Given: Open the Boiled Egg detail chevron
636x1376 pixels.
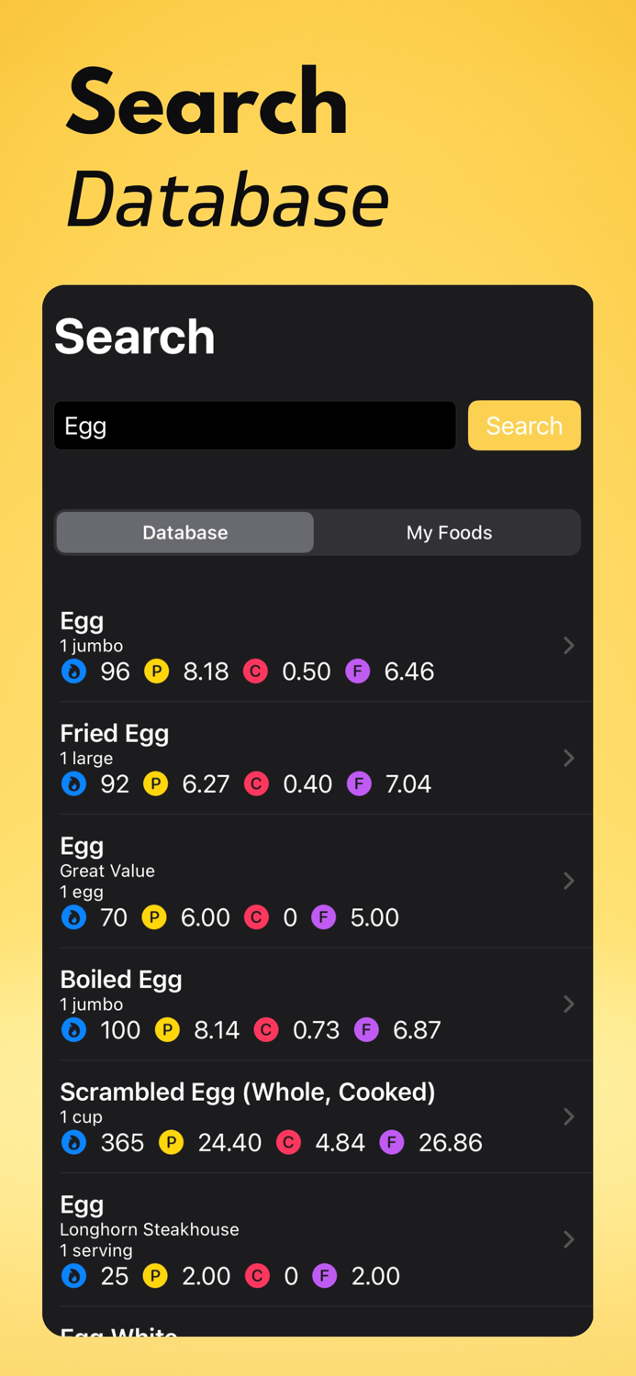Looking at the screenshot, I should pos(568,1004).
